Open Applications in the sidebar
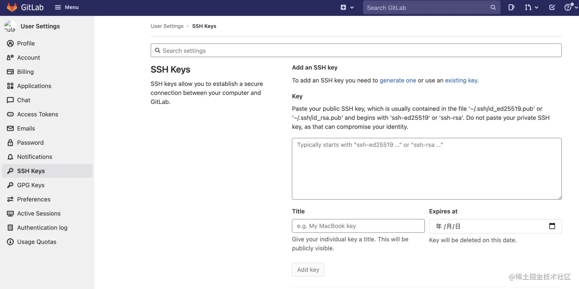The height and width of the screenshot is (289, 579). (34, 86)
